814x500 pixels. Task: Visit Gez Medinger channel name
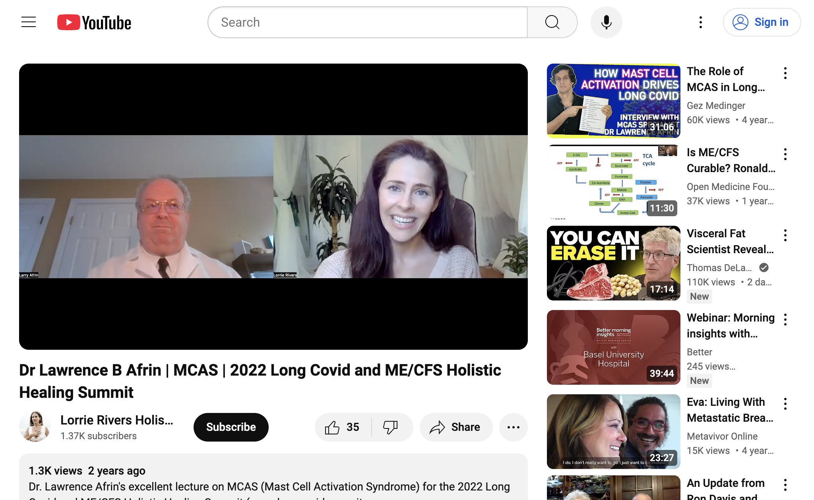(x=716, y=106)
